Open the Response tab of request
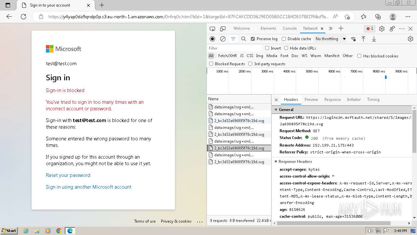 pyautogui.click(x=332, y=100)
